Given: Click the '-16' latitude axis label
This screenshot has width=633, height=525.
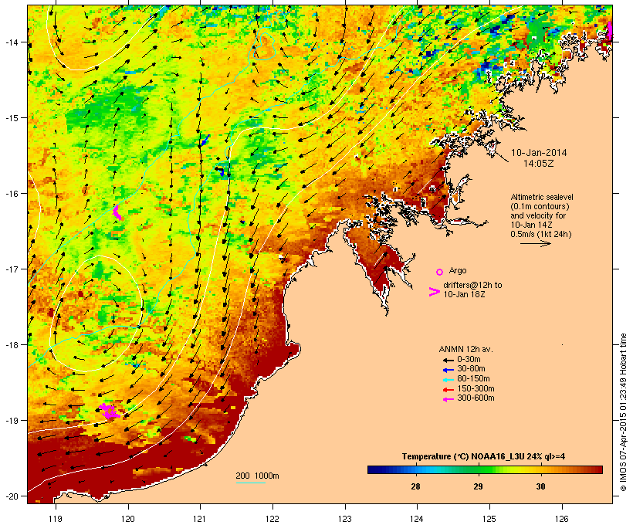Looking at the screenshot, I should 11,194.
